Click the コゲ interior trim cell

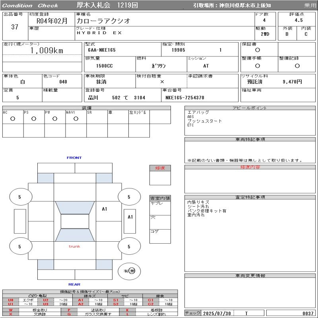160,236
